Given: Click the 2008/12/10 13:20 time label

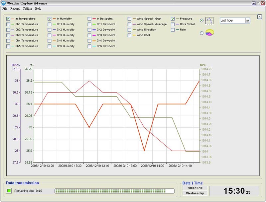Looking at the screenshot, I should [42, 166].
